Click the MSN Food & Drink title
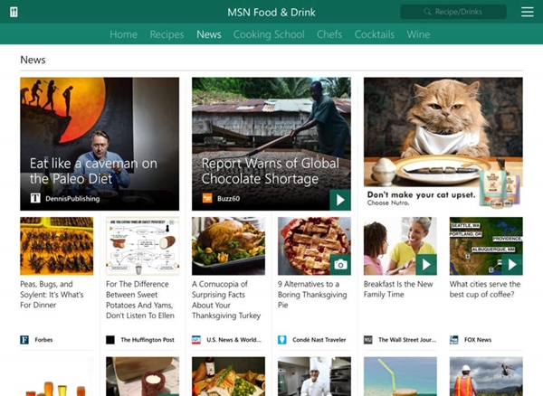This screenshot has height=396, width=543. (x=271, y=12)
